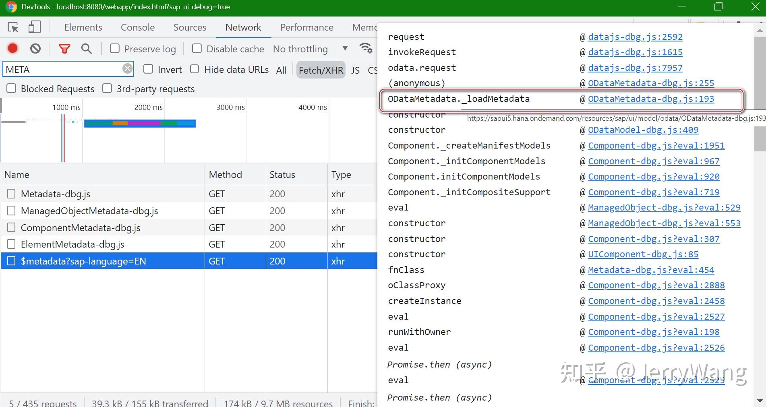This screenshot has height=407, width=766.
Task: Open the network request filter bar
Action: coord(64,48)
